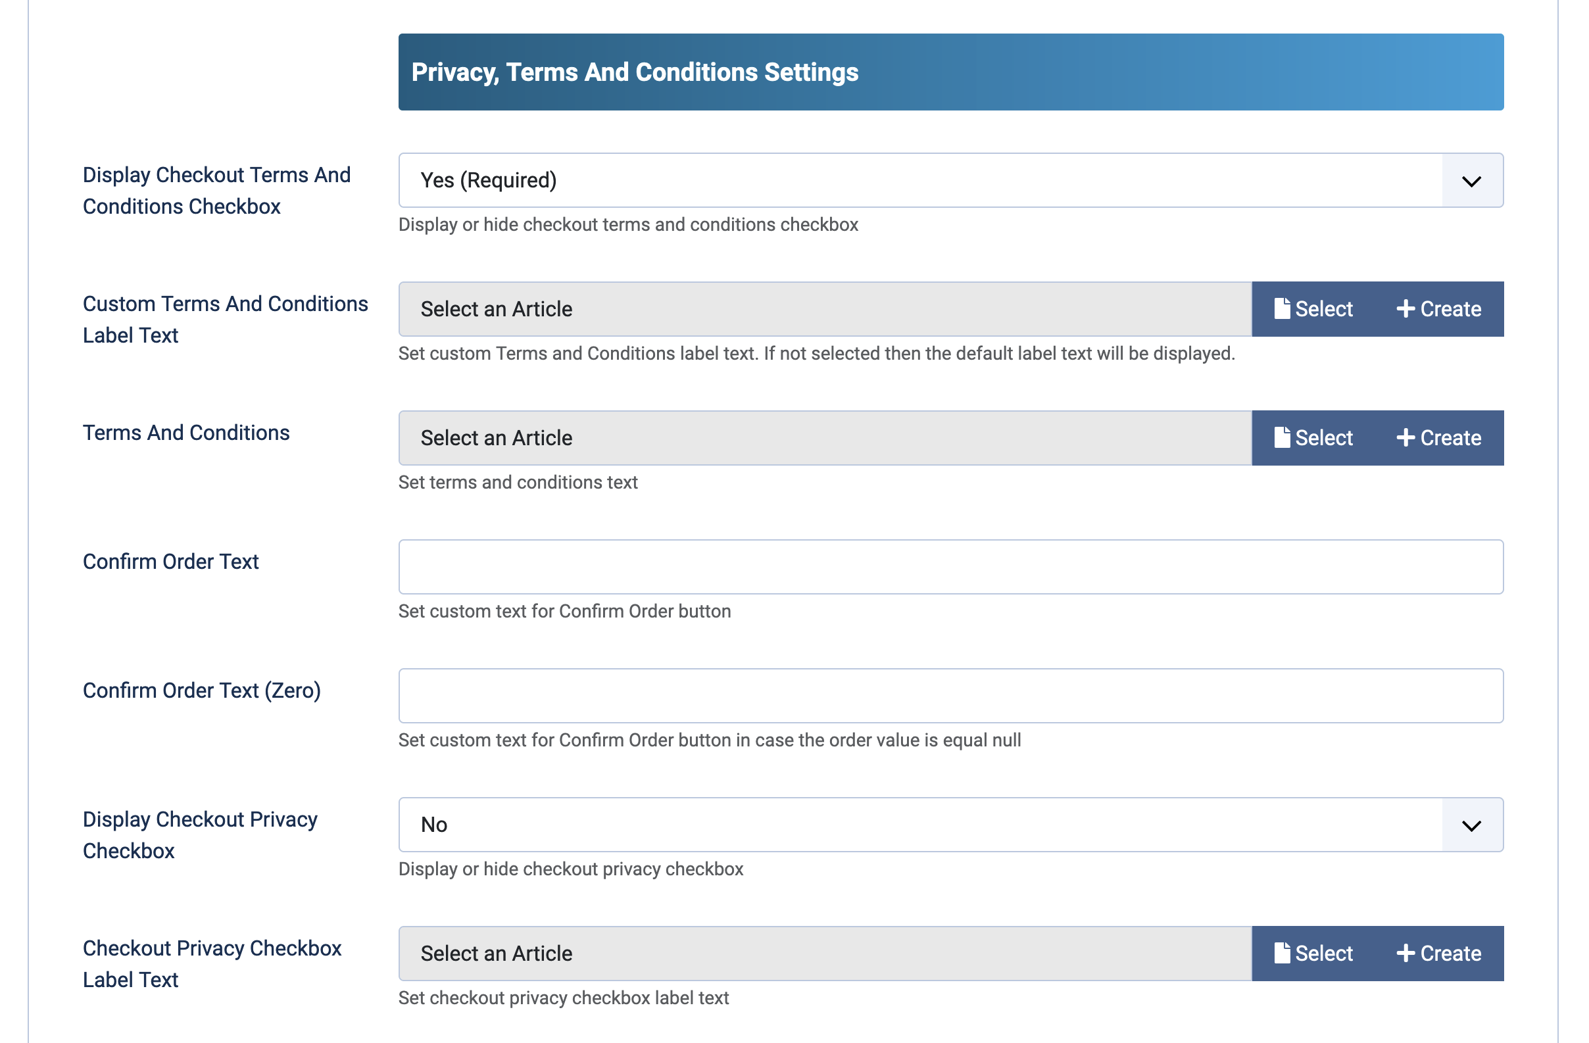Click Select file icon for Terms And Conditions

pos(1281,437)
